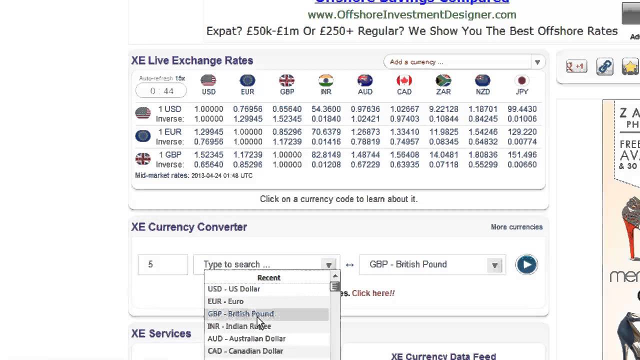Click the chain link share icon
This screenshot has height=360, width=640.
click(604, 66)
